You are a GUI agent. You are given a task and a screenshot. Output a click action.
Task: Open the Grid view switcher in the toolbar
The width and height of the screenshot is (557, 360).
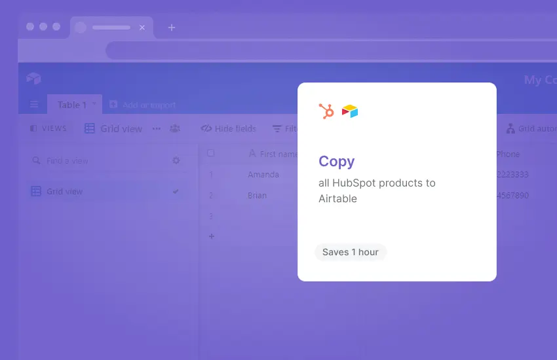(113, 128)
